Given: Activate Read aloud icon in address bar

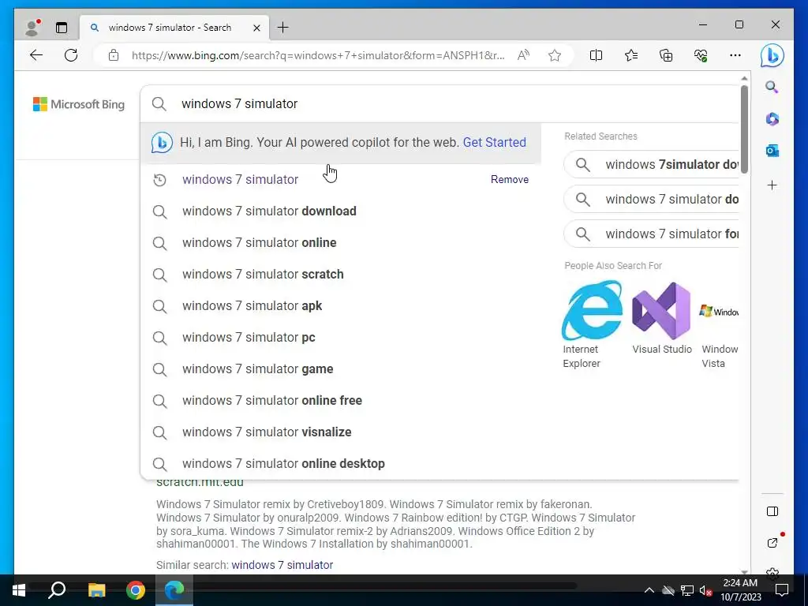Looking at the screenshot, I should coord(523,55).
